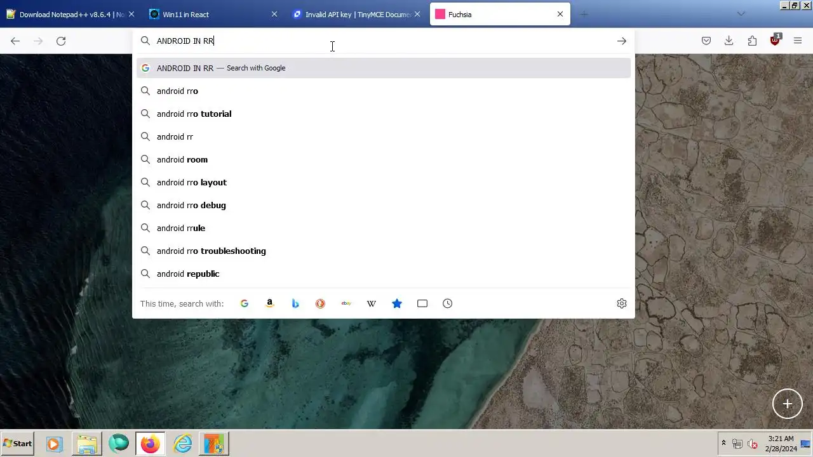The image size is (813, 457).
Task: Go back to previous page
Action: click(15, 41)
